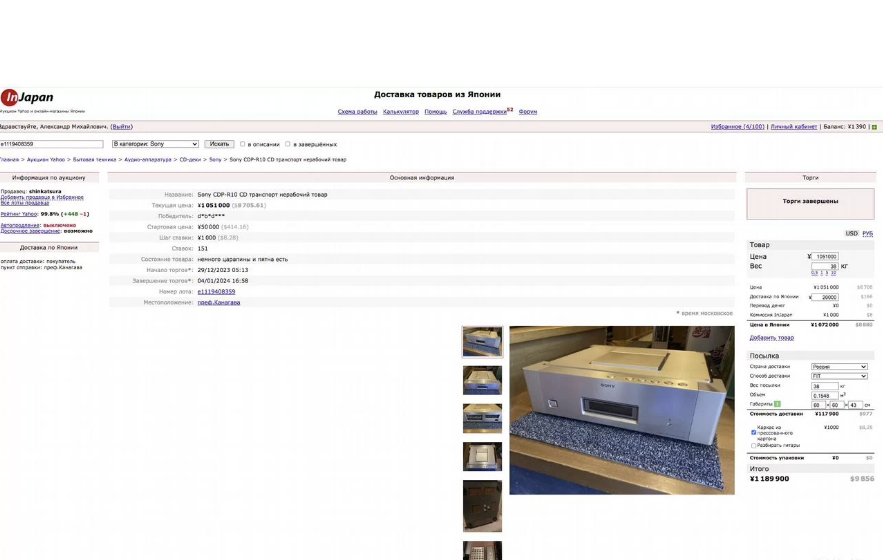Go to 'Аудио-аппаратура' in the breadcrumb
The height and width of the screenshot is (560, 883).
click(x=148, y=159)
